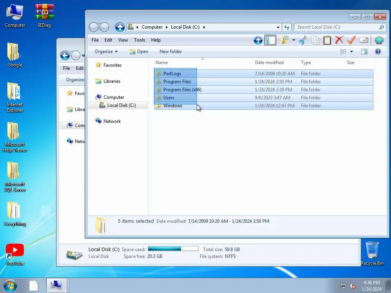
Task: Sort by the Size column header
Action: 359,62
